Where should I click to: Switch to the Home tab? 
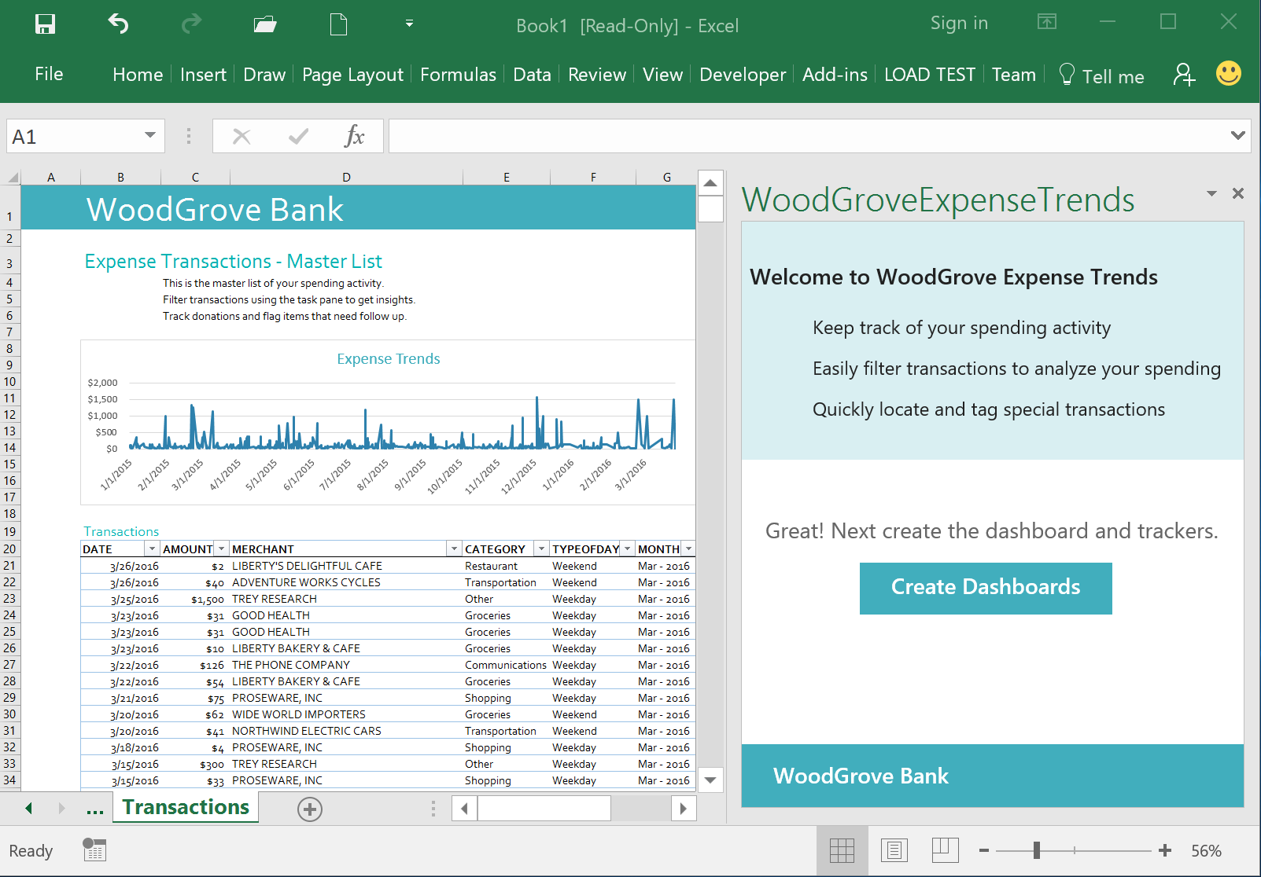[x=138, y=75]
